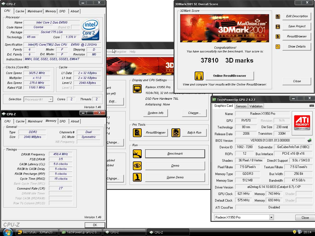Start the Benchmark run
315x236 pixels.
175,154
